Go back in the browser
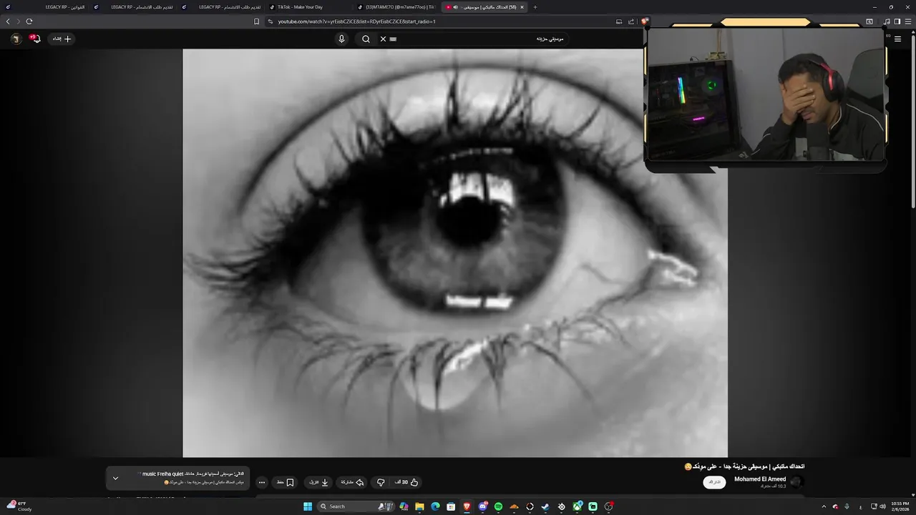This screenshot has width=916, height=515. click(x=8, y=21)
